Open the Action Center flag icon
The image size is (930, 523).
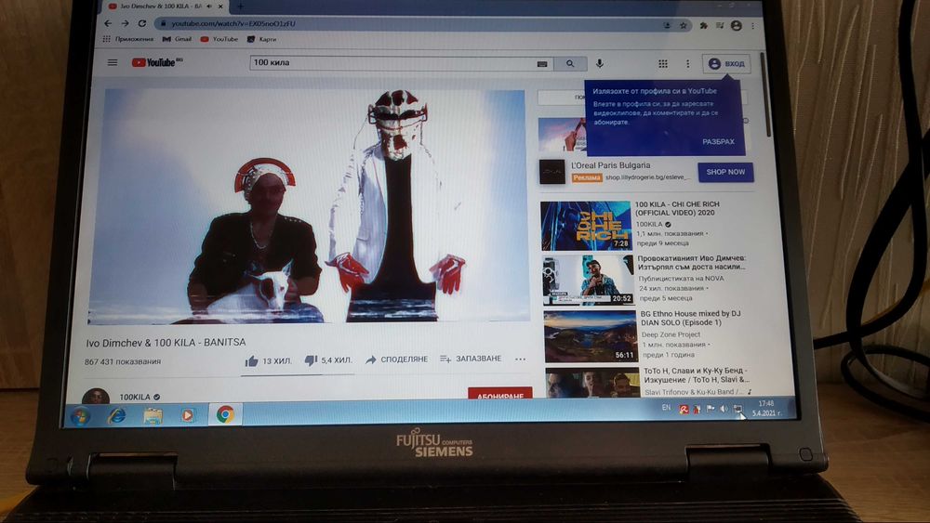pos(711,410)
